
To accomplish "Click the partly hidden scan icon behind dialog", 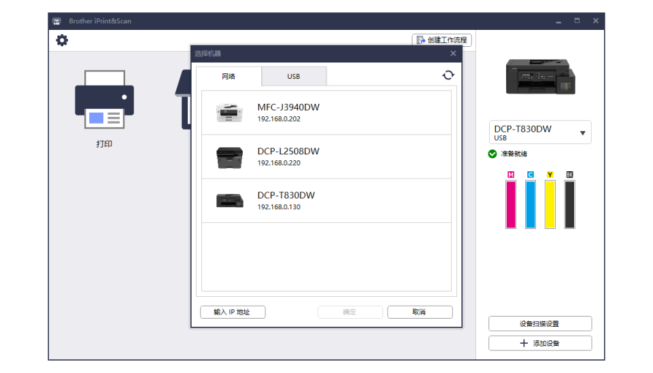I will [x=183, y=100].
